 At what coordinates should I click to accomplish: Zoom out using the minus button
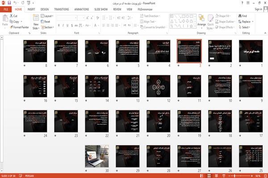point(230,176)
